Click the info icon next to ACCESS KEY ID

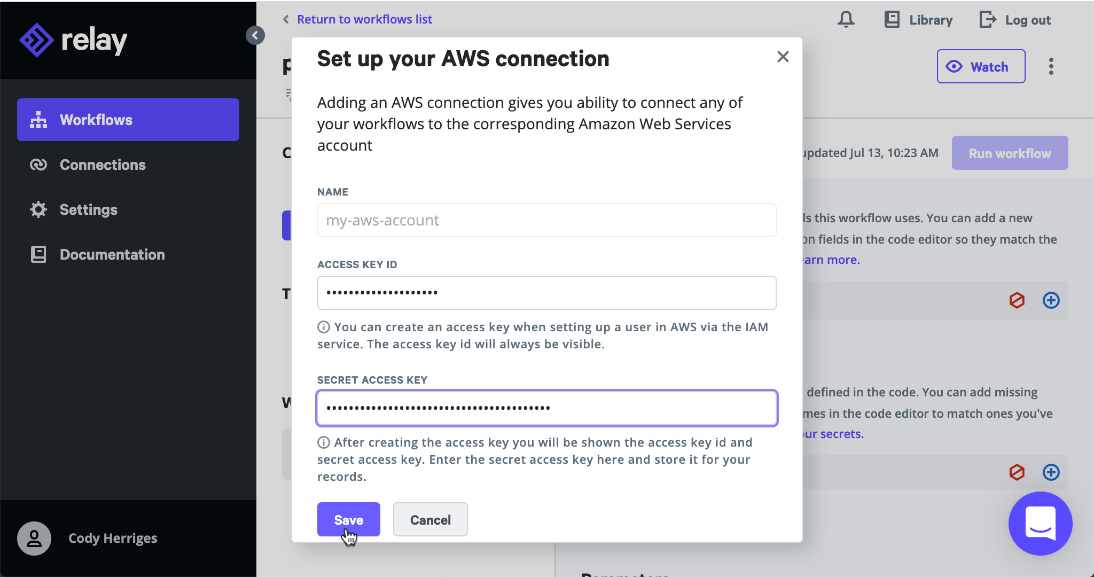point(324,326)
